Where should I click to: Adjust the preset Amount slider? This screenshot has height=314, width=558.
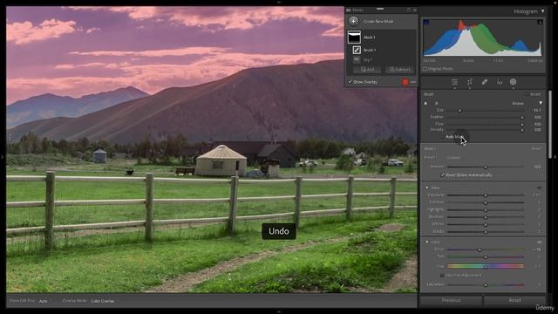(x=485, y=167)
